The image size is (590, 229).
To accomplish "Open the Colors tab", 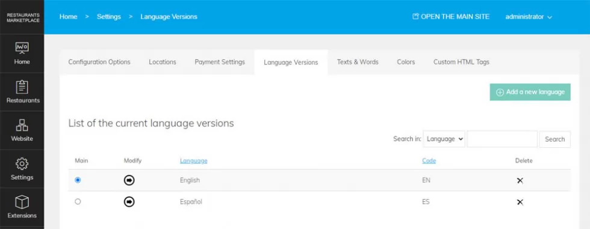I will [x=406, y=62].
